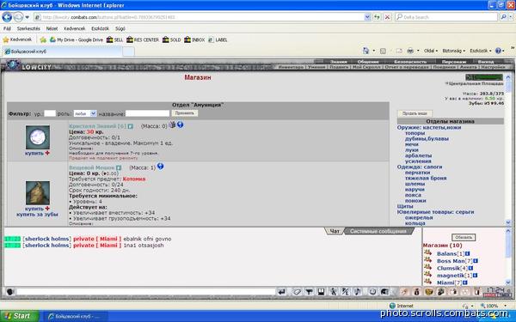The image size is (516, 322).
Task: Click the Windows Start button
Action: click(x=19, y=316)
